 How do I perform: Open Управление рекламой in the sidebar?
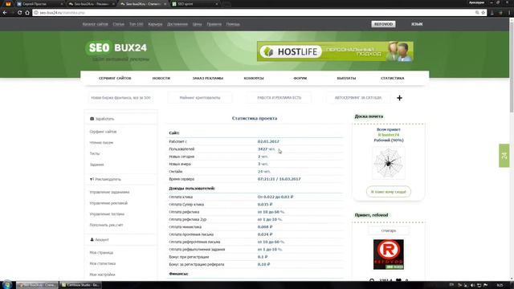108,203
